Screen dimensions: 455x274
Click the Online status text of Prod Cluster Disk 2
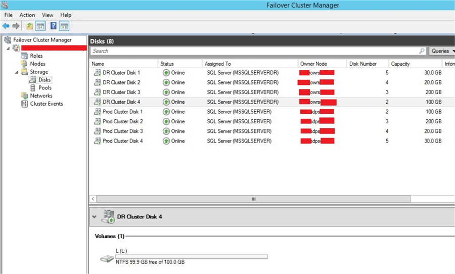click(x=178, y=121)
